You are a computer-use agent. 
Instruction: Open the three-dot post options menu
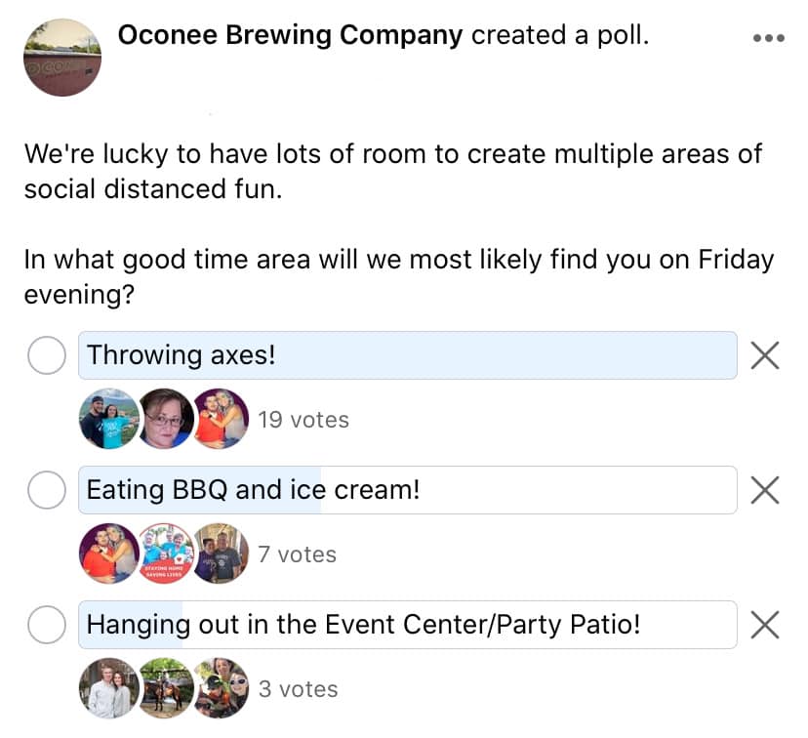[x=768, y=38]
